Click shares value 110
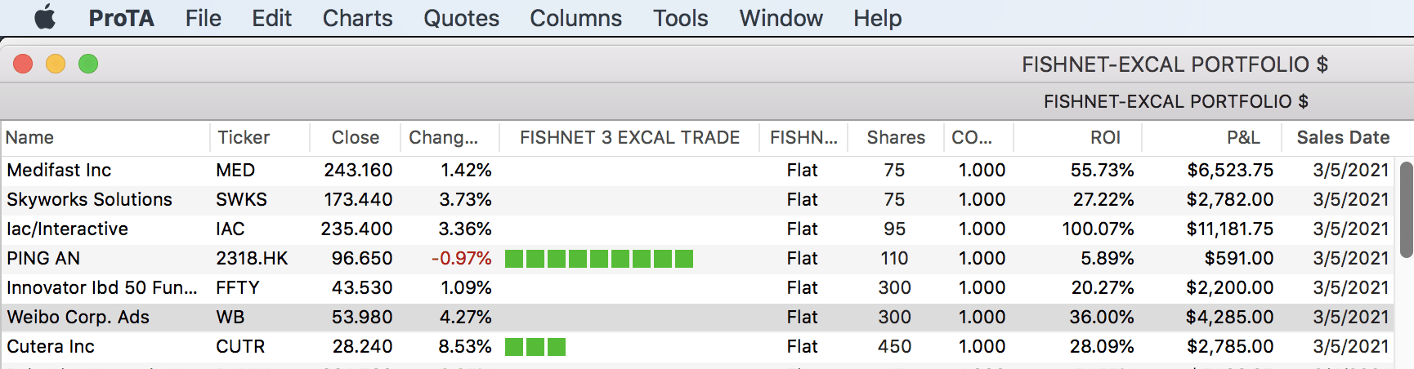Image resolution: width=1414 pixels, height=369 pixels. pyautogui.click(x=894, y=258)
